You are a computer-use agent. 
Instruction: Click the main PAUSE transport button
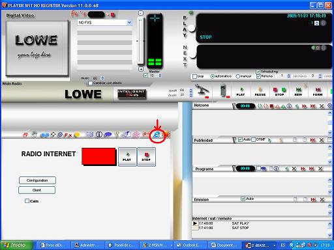tap(260, 91)
